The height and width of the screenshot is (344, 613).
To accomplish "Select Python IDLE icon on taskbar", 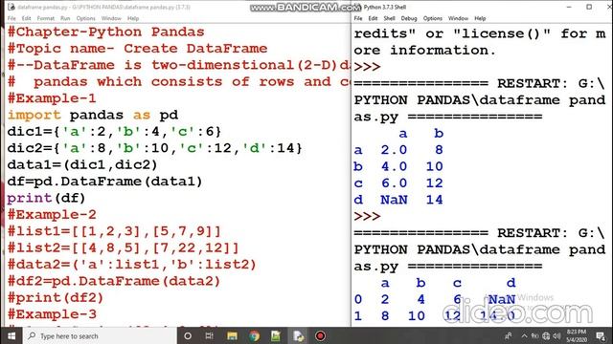I will tap(298, 335).
